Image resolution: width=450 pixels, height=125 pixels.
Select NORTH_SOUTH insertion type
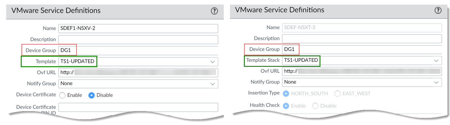pyautogui.click(x=286, y=93)
